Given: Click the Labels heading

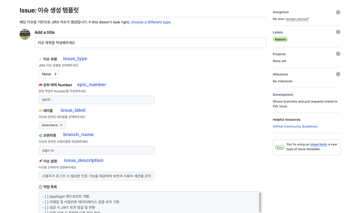Looking at the screenshot, I should point(278,32).
